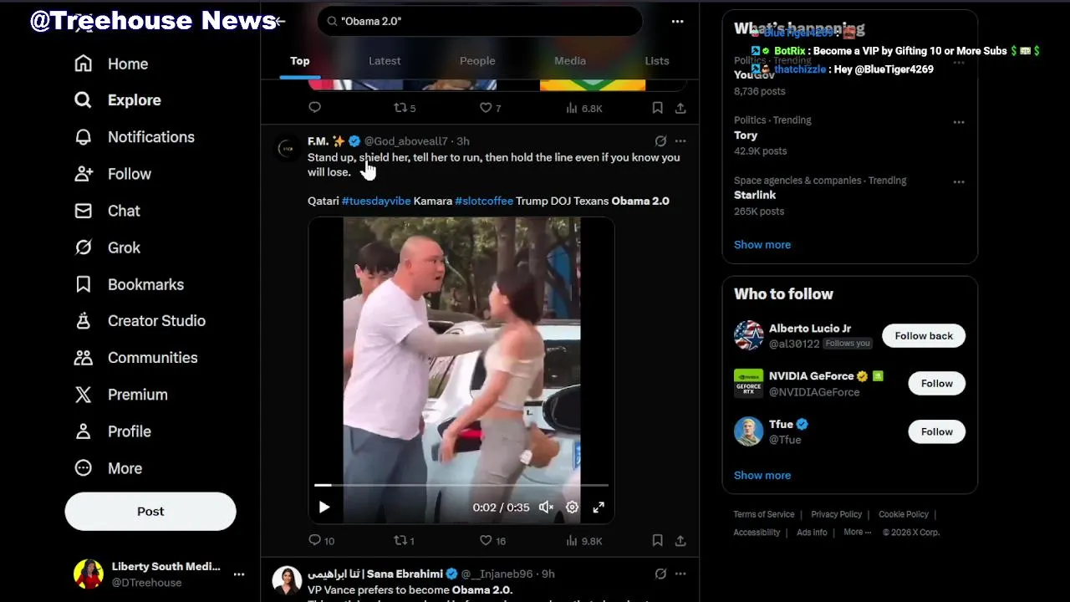Switch to the Lists tab

click(x=657, y=60)
